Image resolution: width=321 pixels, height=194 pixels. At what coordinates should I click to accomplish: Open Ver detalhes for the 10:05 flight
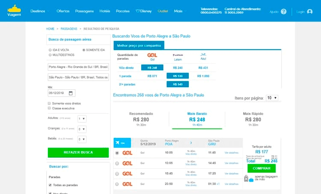point(231,153)
